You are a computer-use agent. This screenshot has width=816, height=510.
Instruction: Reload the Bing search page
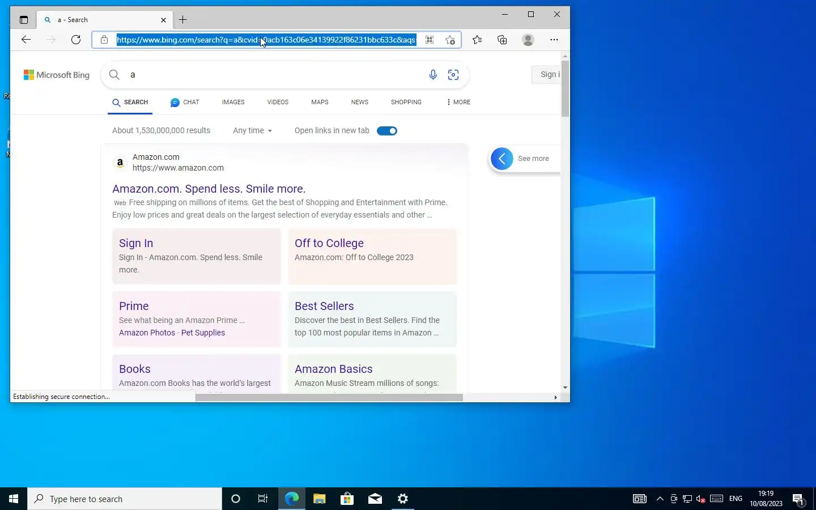click(x=76, y=40)
